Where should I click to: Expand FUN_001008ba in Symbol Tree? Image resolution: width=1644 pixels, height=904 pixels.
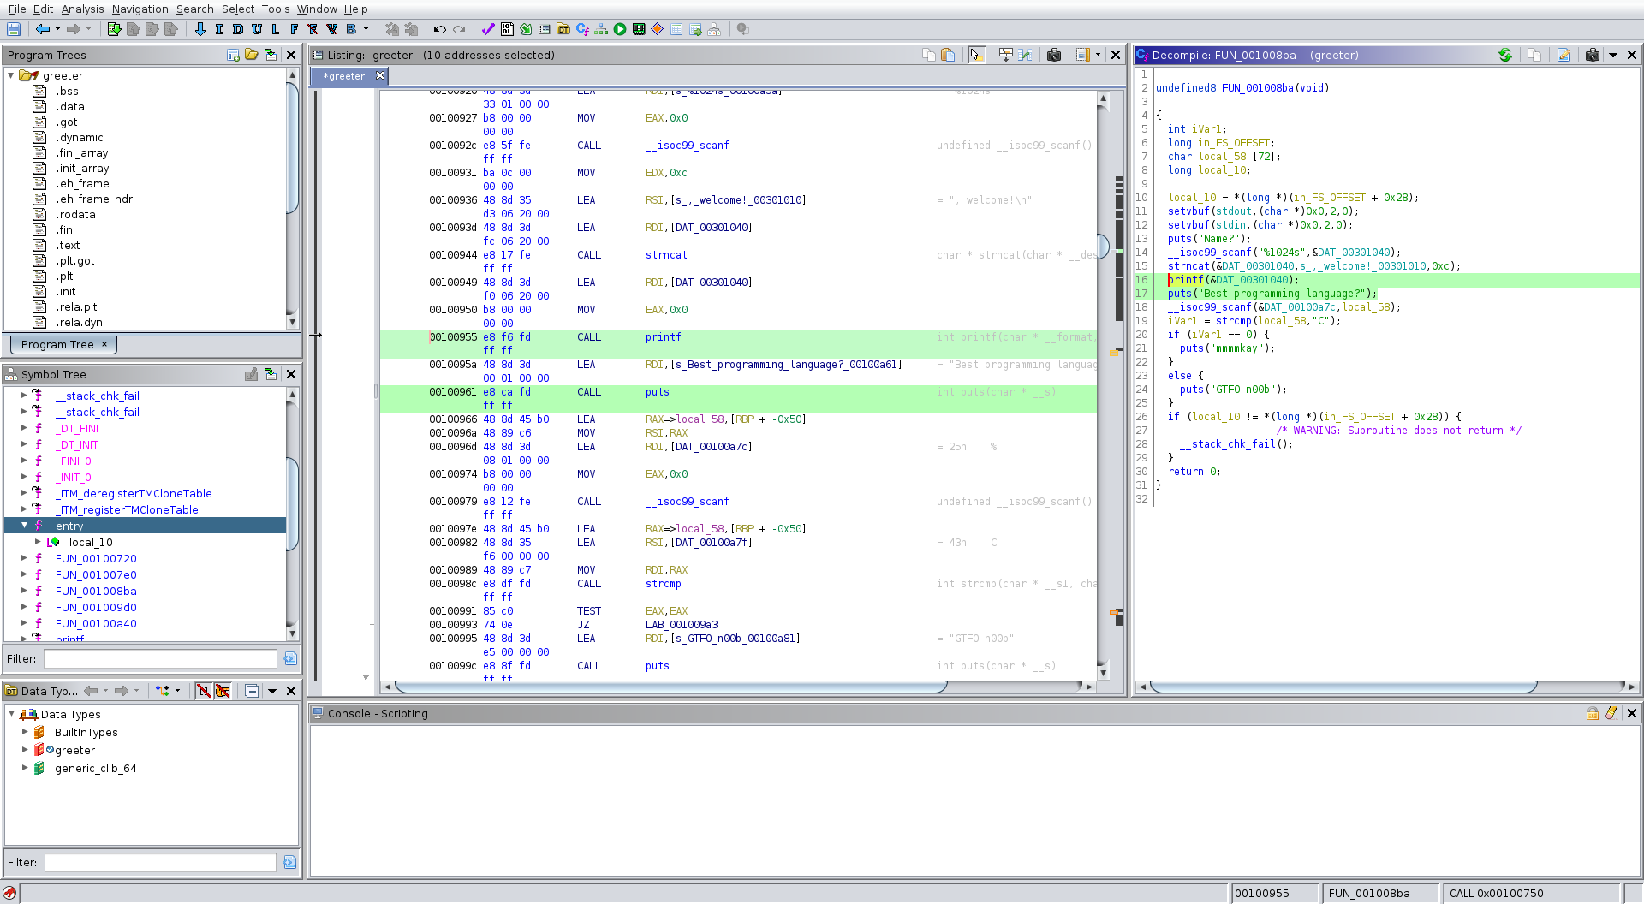click(x=24, y=592)
